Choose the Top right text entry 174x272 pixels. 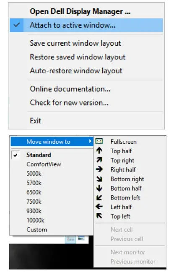click(x=122, y=161)
